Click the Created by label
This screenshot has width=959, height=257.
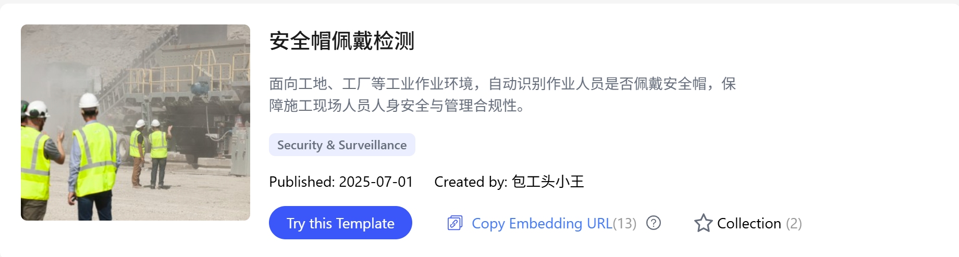point(471,182)
